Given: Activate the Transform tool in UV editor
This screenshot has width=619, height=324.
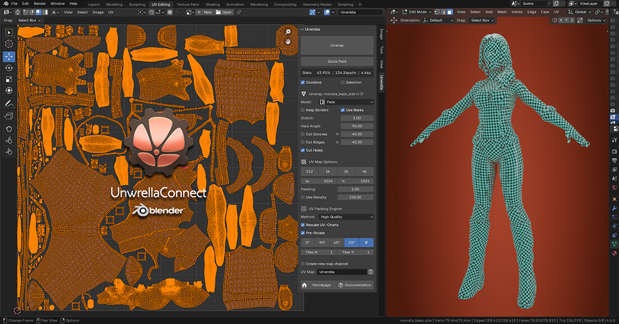Looking at the screenshot, I should [x=9, y=90].
